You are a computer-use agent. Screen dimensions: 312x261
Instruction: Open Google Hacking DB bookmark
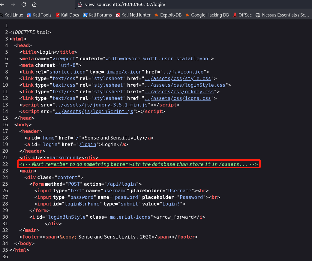[207, 15]
